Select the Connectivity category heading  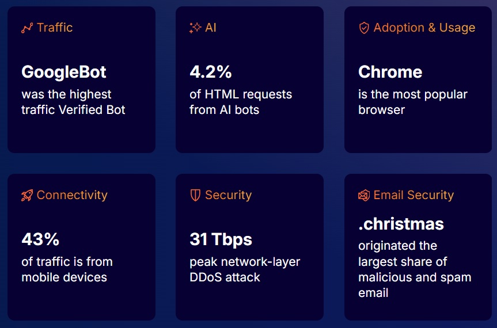72,195
